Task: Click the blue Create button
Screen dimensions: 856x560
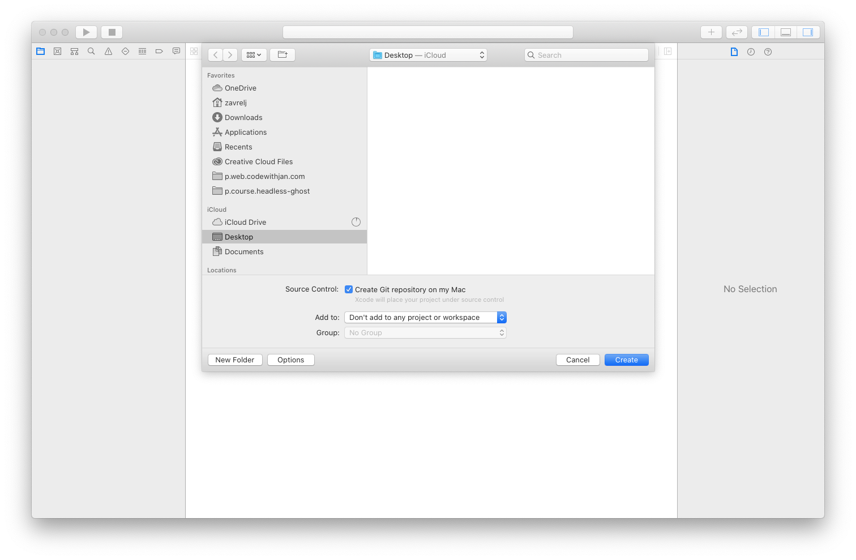Action: coord(626,360)
